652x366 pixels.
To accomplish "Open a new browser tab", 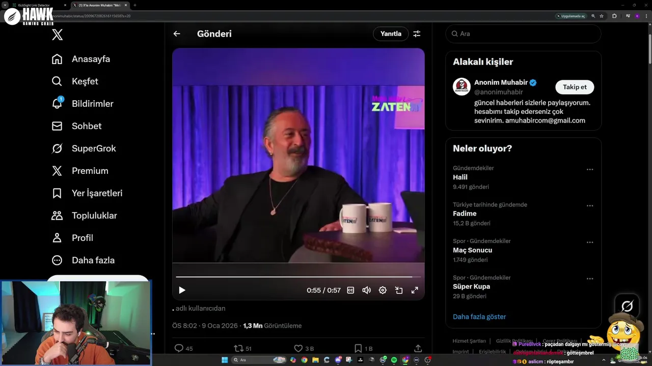I will tap(134, 5).
